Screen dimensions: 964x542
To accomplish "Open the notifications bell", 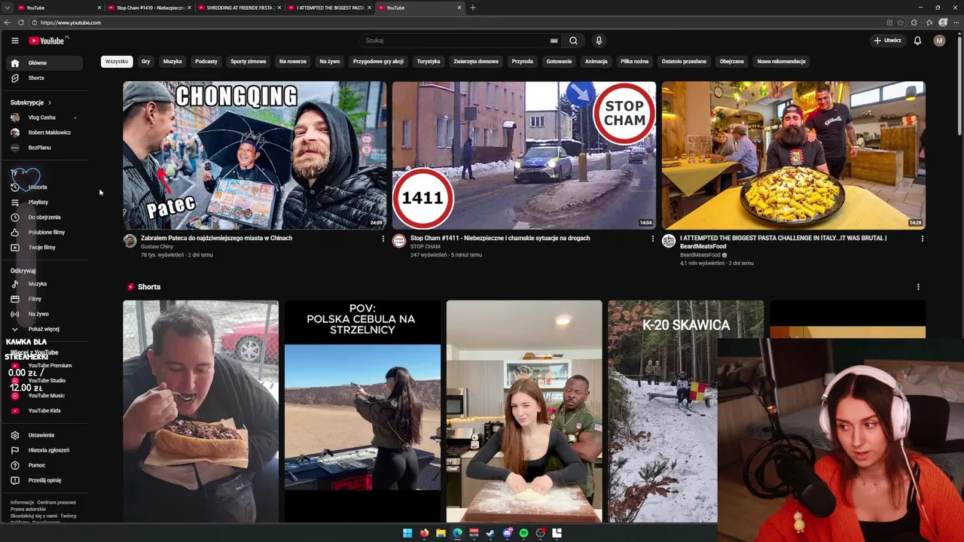I will (x=917, y=41).
